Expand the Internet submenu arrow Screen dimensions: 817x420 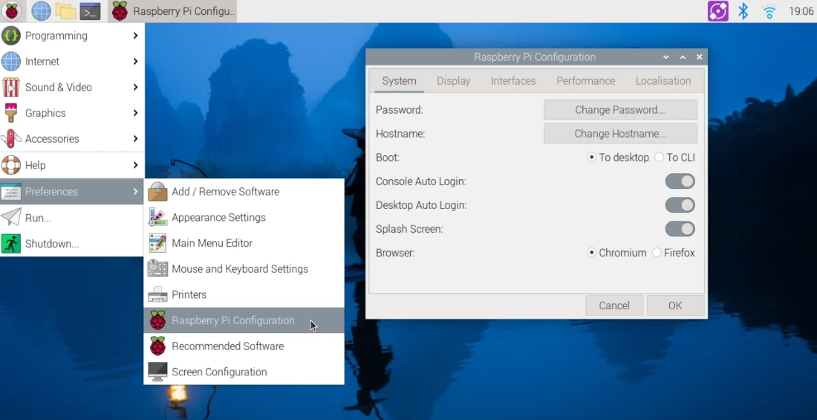135,62
